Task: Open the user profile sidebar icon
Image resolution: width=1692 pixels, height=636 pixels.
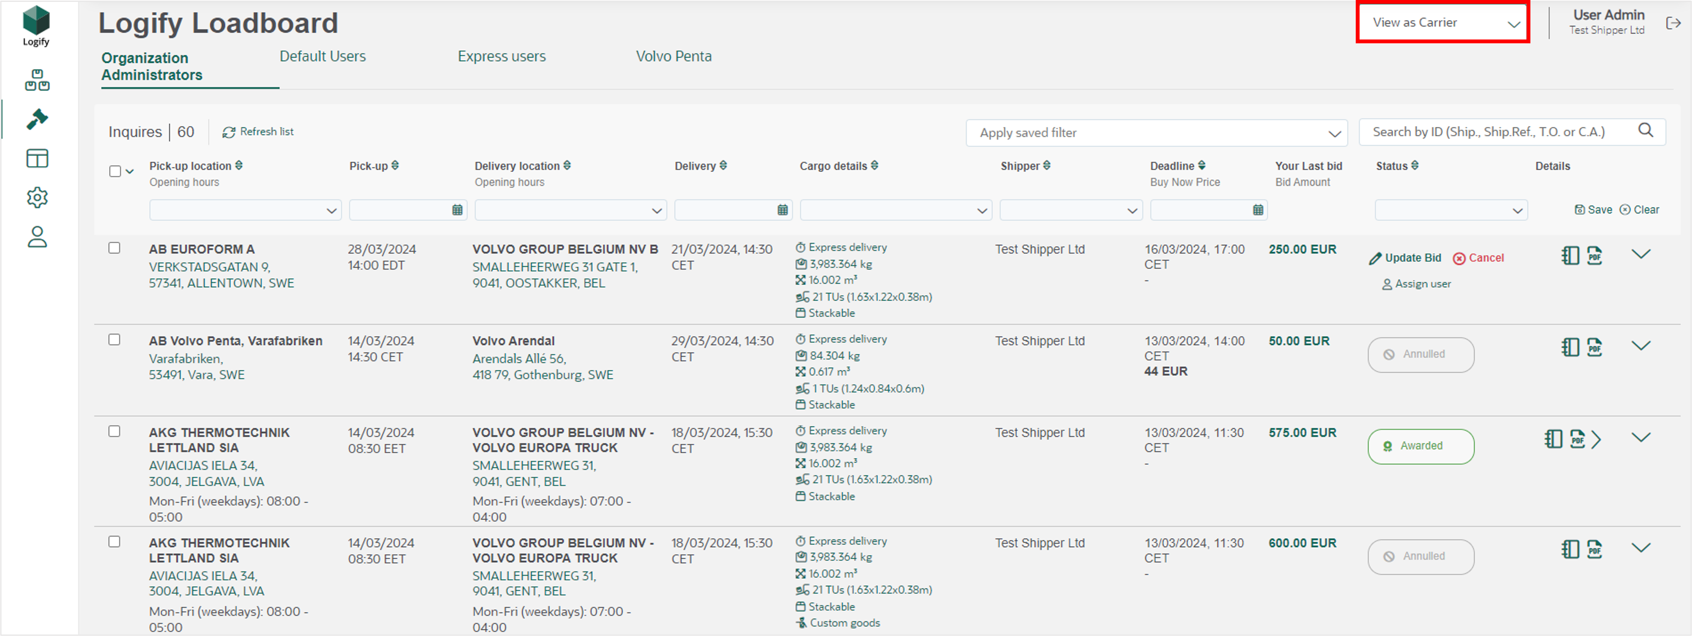Action: coord(37,237)
